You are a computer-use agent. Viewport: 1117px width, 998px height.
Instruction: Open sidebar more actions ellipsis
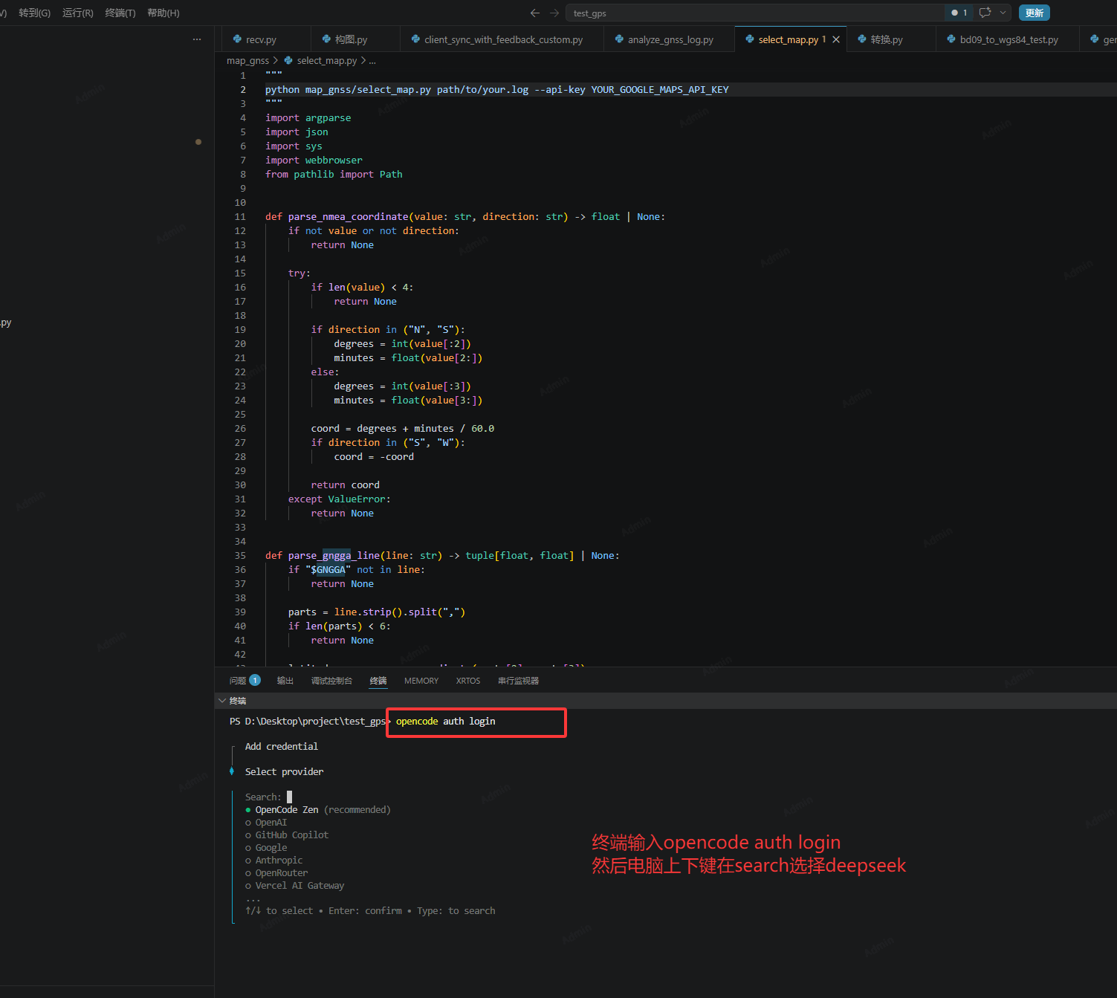(197, 39)
